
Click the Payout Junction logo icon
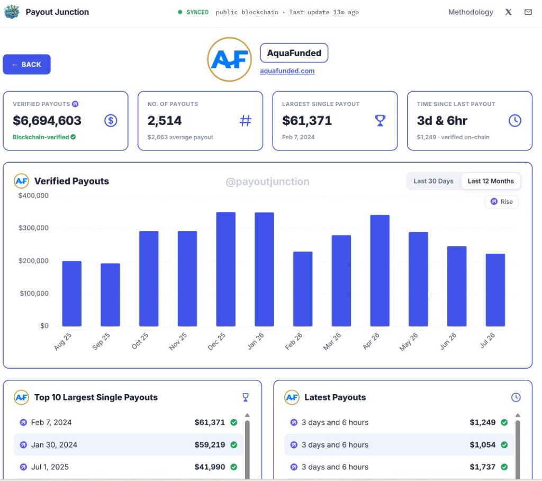coord(12,12)
